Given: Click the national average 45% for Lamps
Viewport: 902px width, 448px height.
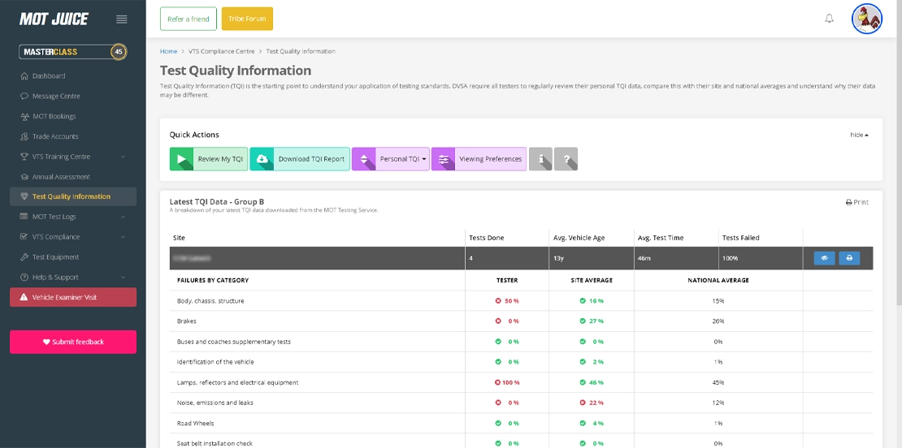Looking at the screenshot, I should coord(718,382).
